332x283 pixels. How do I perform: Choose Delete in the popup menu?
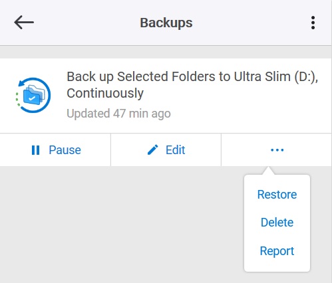[x=277, y=223]
